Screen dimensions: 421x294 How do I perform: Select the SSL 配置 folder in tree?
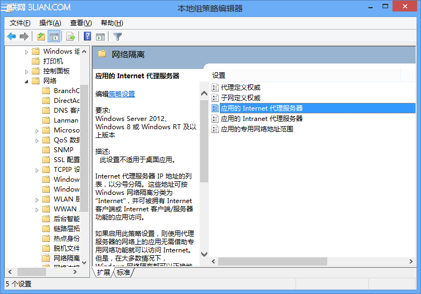pos(66,160)
